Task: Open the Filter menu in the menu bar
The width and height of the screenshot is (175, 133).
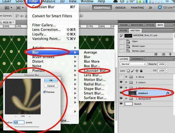Action: point(34,1)
